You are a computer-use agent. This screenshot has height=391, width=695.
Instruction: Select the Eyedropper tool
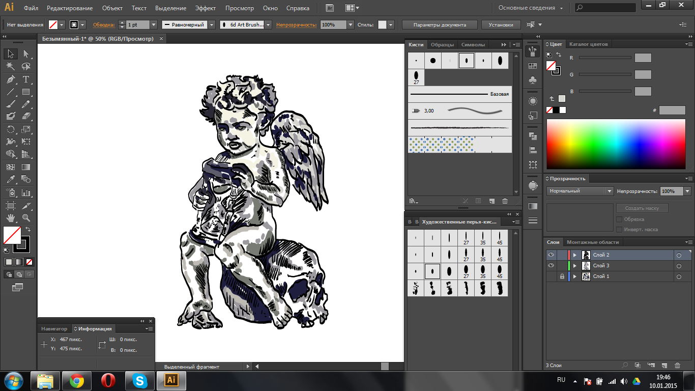click(x=10, y=179)
